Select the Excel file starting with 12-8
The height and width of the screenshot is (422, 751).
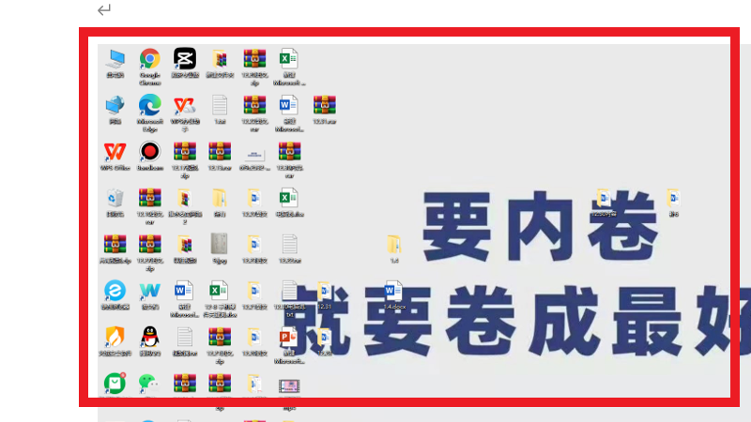(x=220, y=291)
